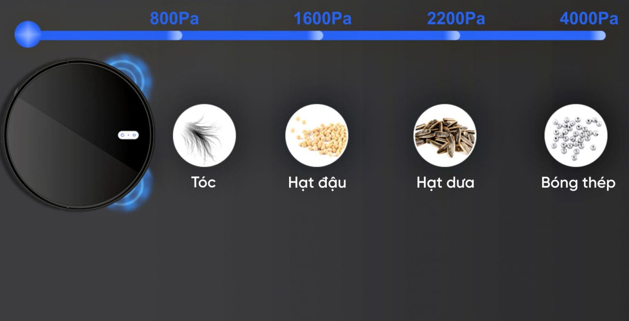The width and height of the screenshot is (629, 321).
Task: Click the hair (Tóc) circle icon
Action: 204,135
